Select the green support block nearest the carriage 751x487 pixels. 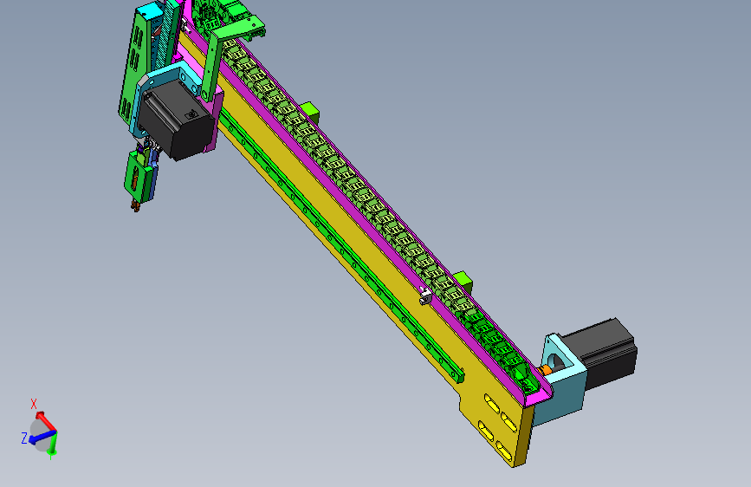coord(310,111)
